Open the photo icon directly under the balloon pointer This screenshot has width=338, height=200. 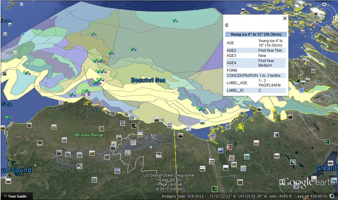260,109
